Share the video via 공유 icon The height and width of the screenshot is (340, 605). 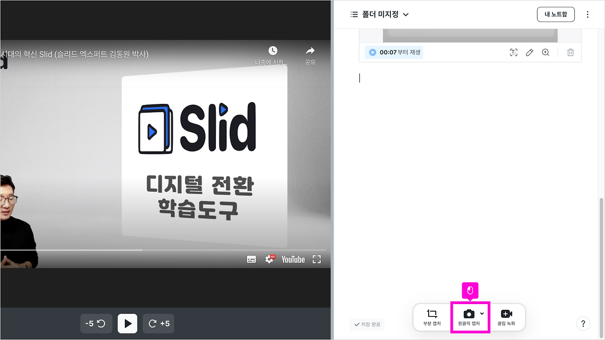point(310,51)
